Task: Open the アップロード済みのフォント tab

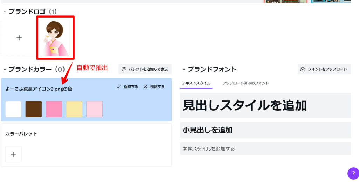Action: click(246, 83)
